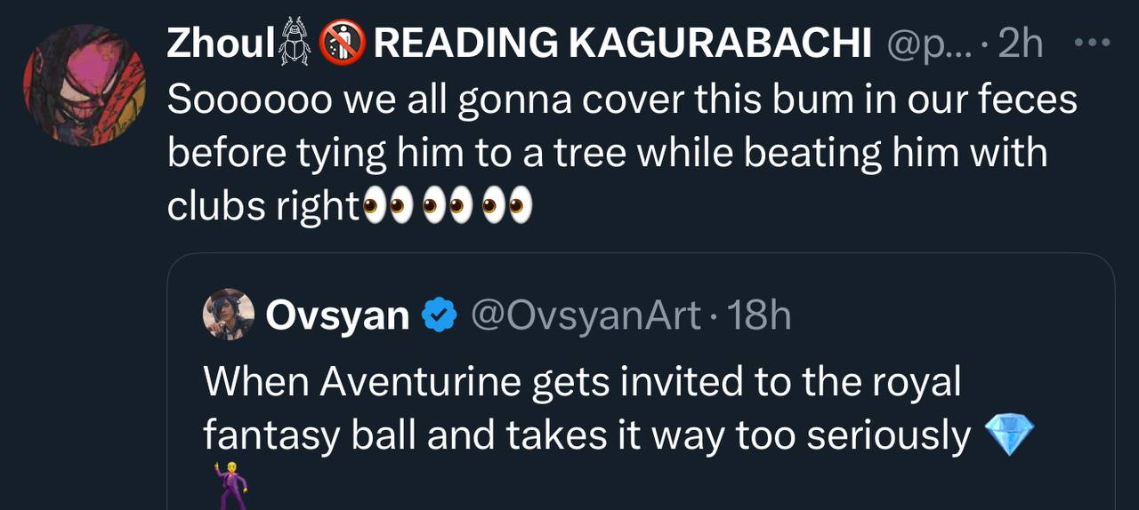Click the 18h timestamp on quoted tweet
Image resolution: width=1139 pixels, height=510 pixels.
coord(758,315)
